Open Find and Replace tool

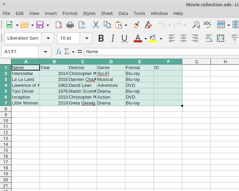coord(196,25)
